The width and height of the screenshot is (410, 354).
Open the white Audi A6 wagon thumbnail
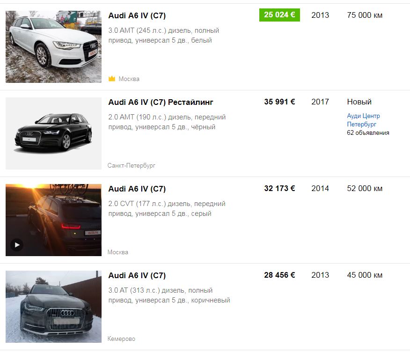tap(53, 46)
